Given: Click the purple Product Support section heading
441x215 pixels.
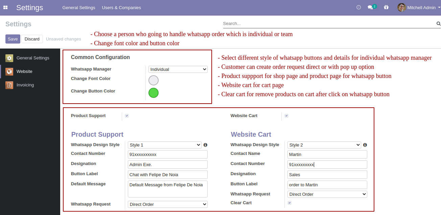Looking at the screenshot, I should click(97, 134).
